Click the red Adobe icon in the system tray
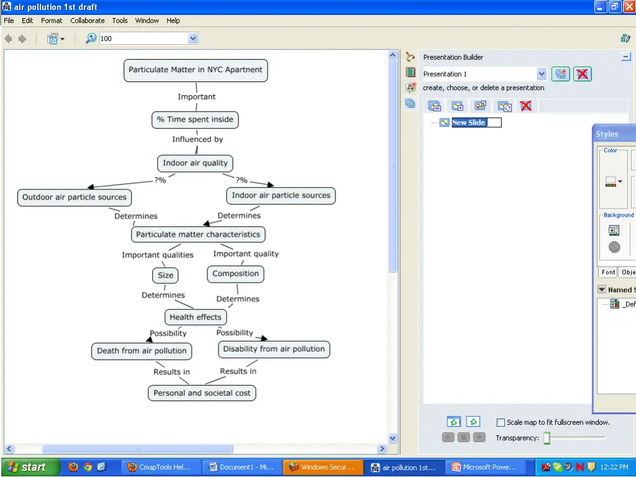Viewport: 636px width, 477px height. [546, 467]
